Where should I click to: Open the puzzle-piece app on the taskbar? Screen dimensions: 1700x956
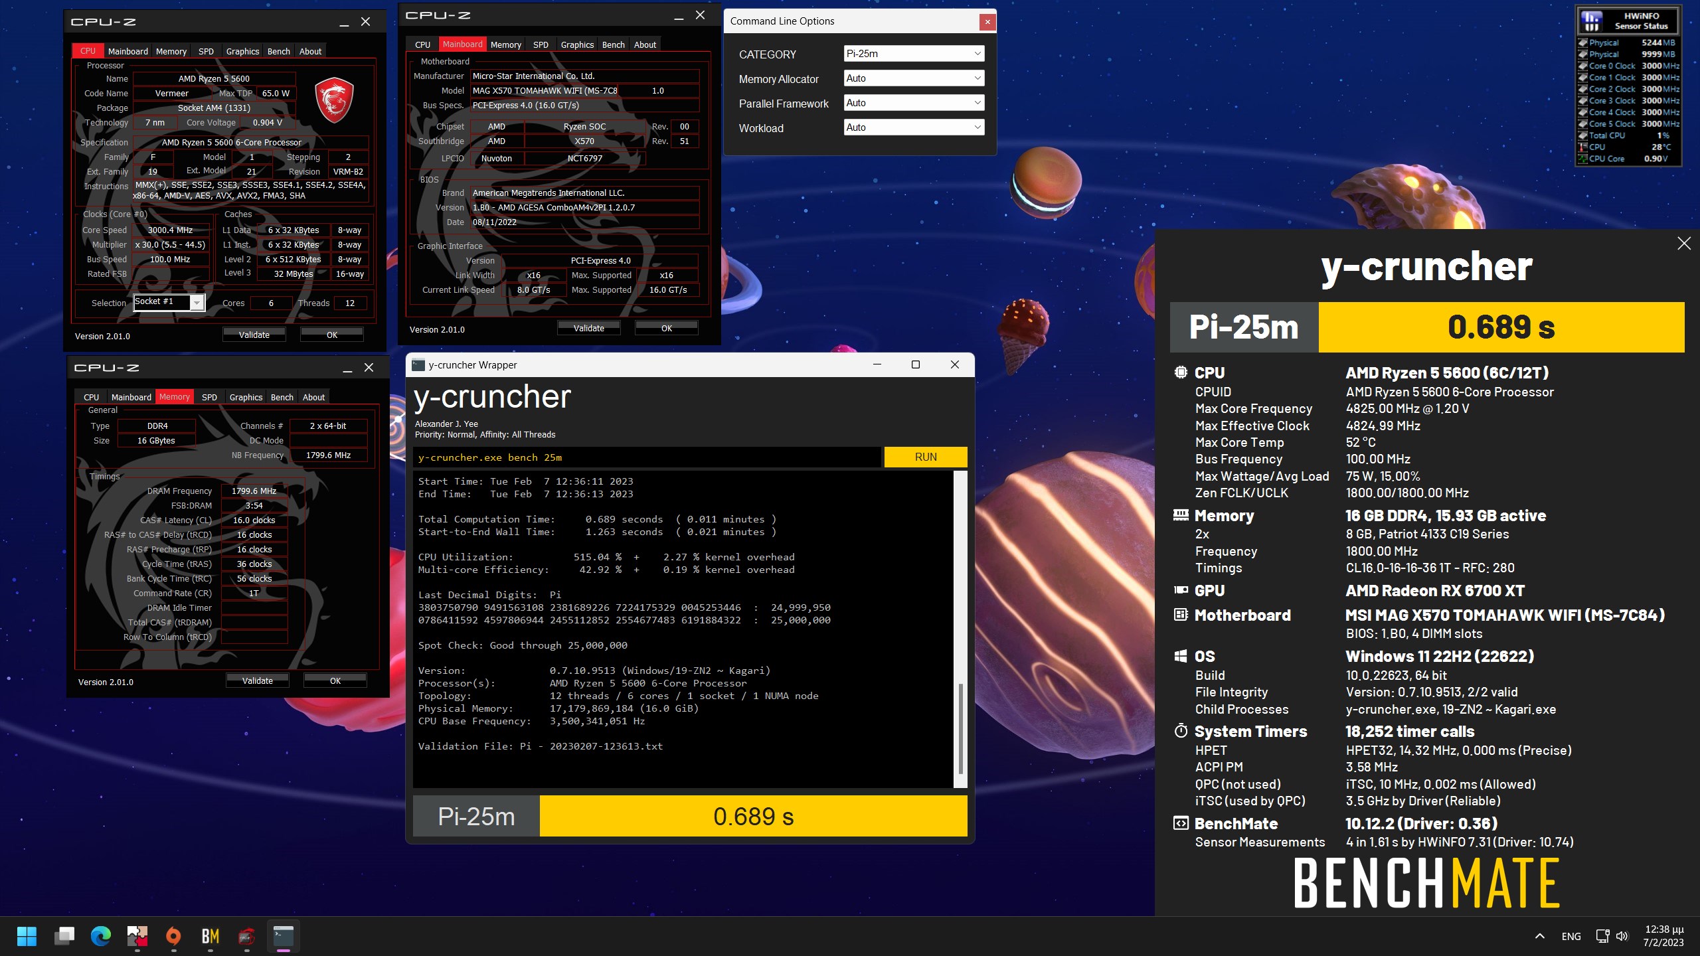(x=137, y=936)
